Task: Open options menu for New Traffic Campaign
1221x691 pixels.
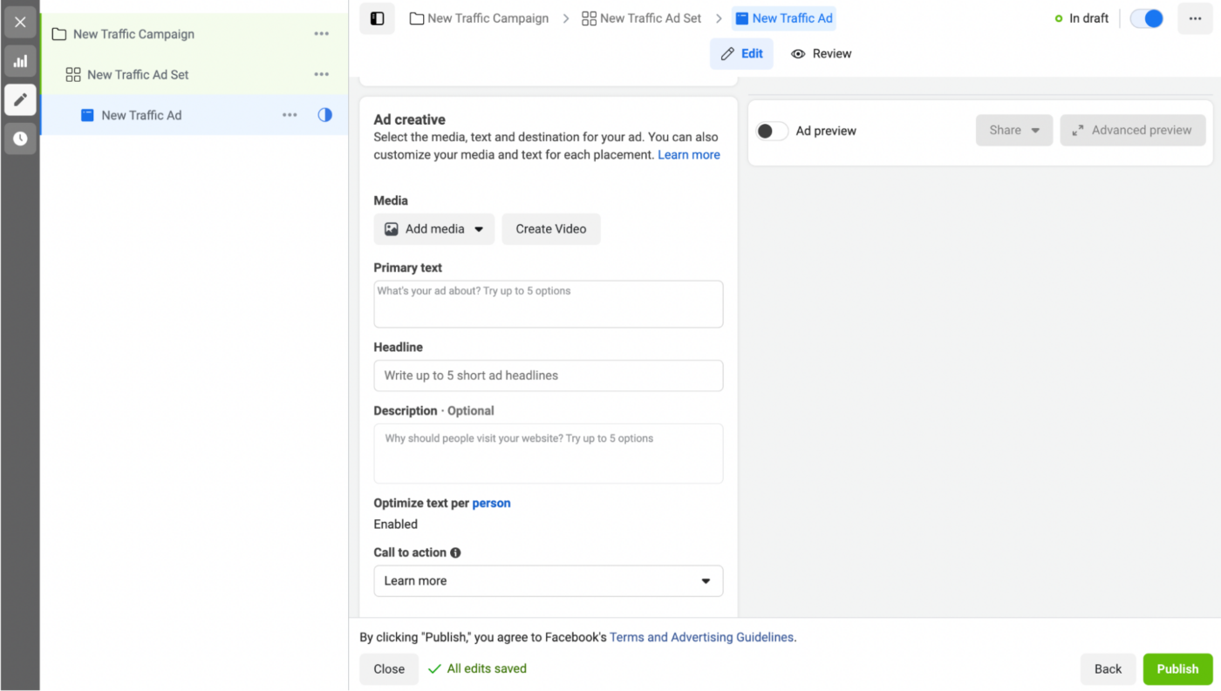Action: point(321,33)
